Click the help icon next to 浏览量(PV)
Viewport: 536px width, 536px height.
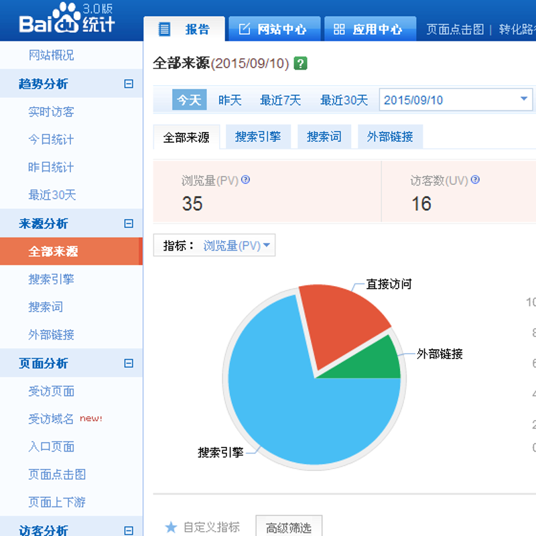(245, 180)
